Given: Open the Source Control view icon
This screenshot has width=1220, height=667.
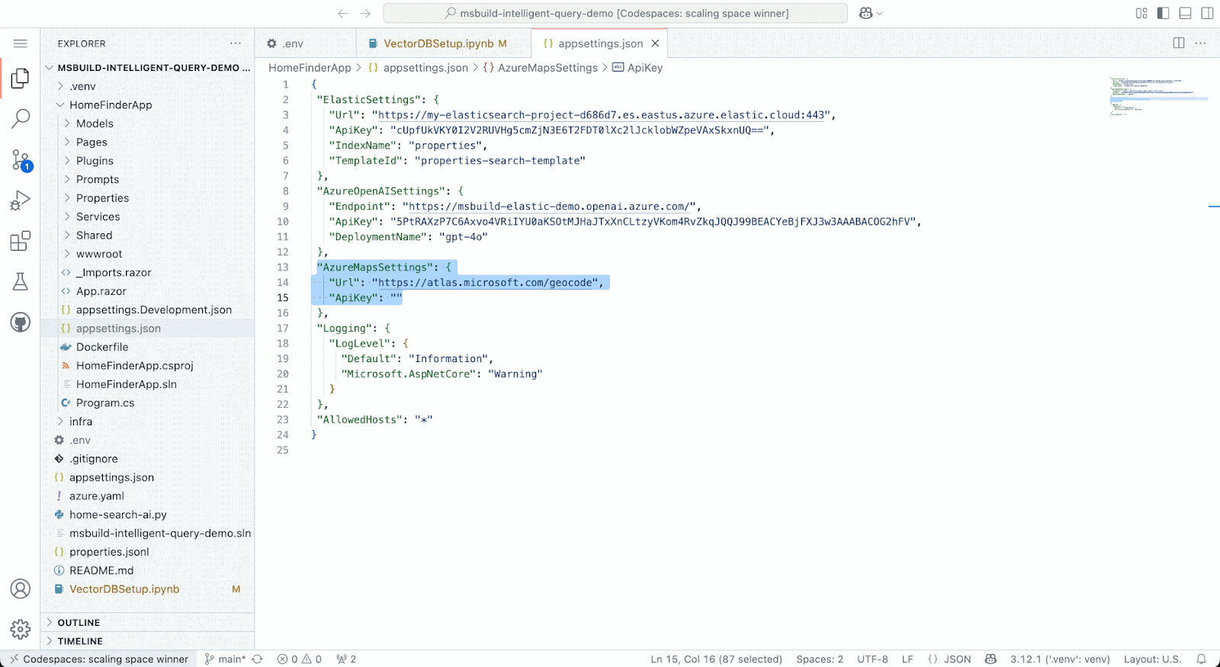Looking at the screenshot, I should [x=21, y=160].
